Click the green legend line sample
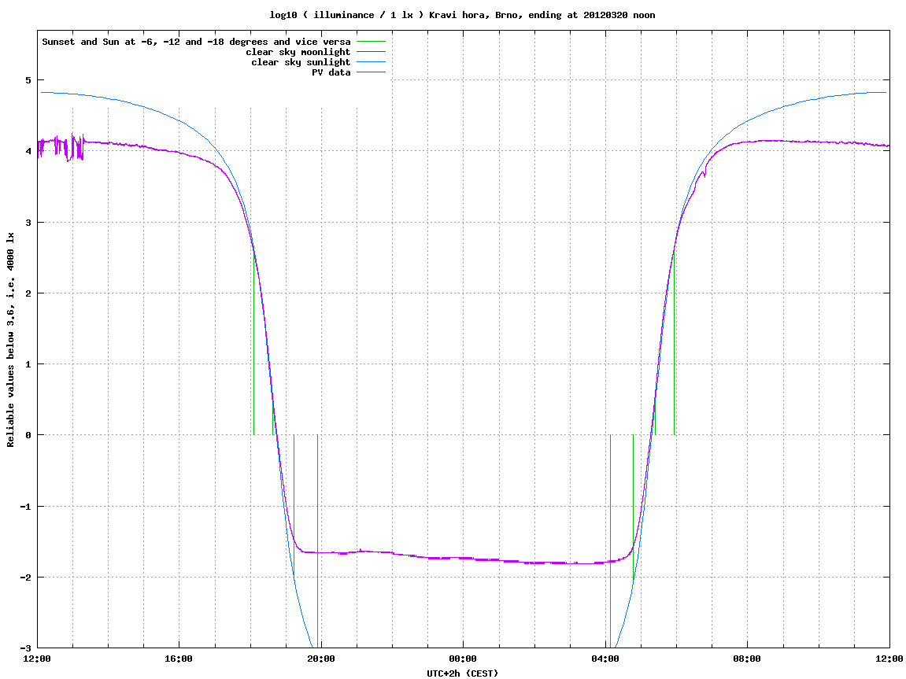The height and width of the screenshot is (679, 906). (371, 42)
